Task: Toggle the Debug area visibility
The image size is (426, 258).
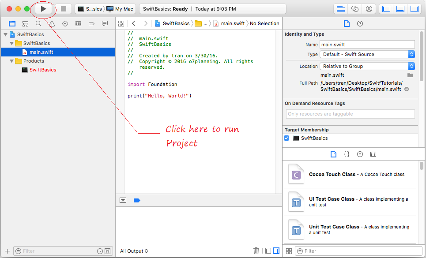Action: coord(400,9)
